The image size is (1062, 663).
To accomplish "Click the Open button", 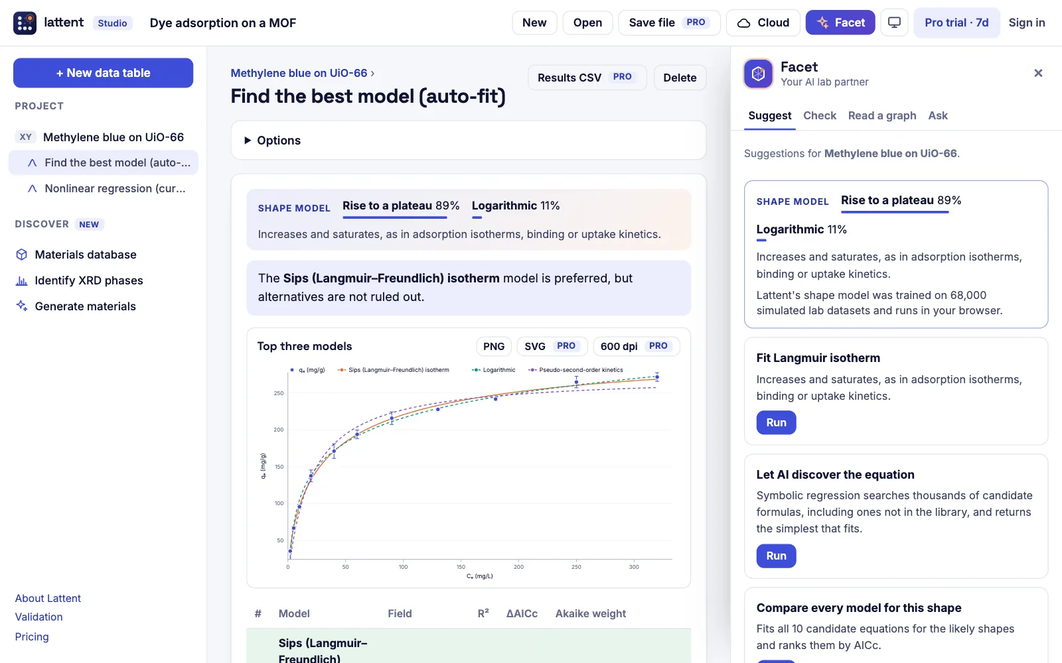I will (x=587, y=23).
